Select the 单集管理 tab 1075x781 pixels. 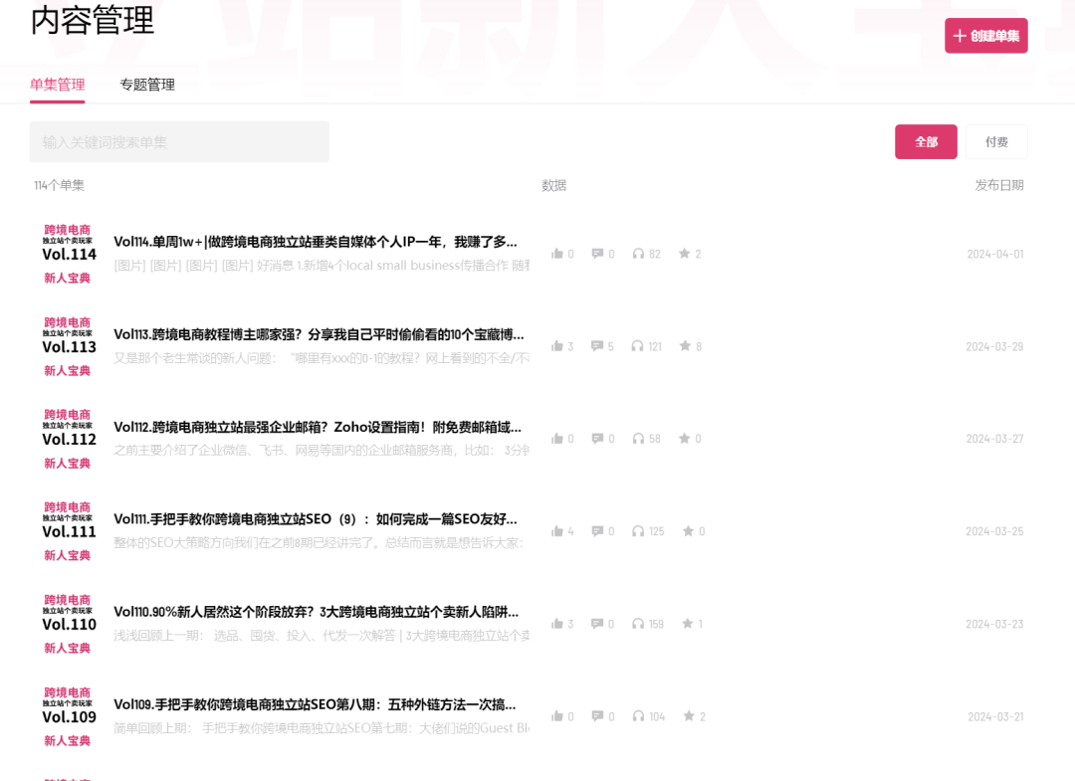pyautogui.click(x=57, y=85)
